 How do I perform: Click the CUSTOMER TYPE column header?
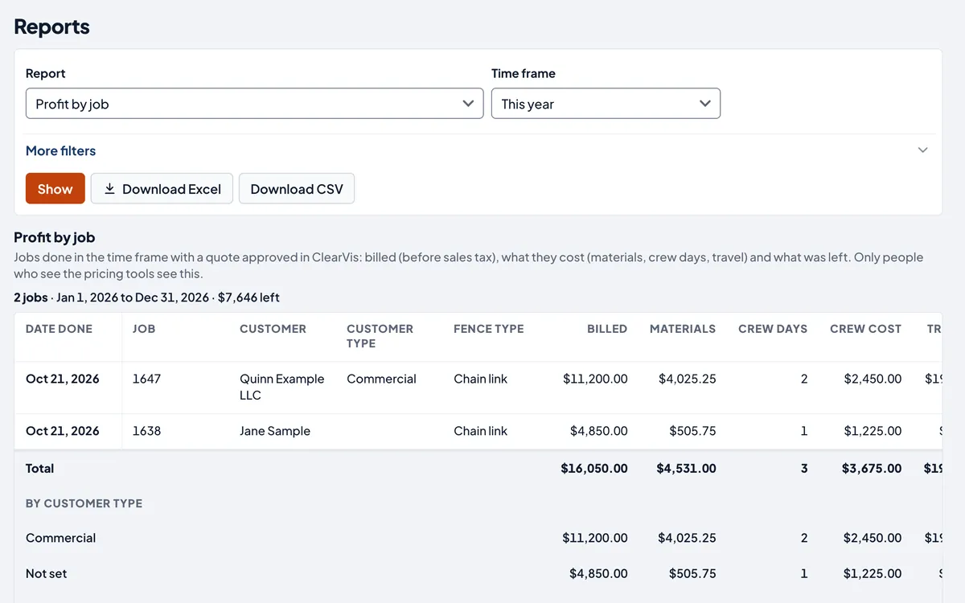pyautogui.click(x=380, y=336)
